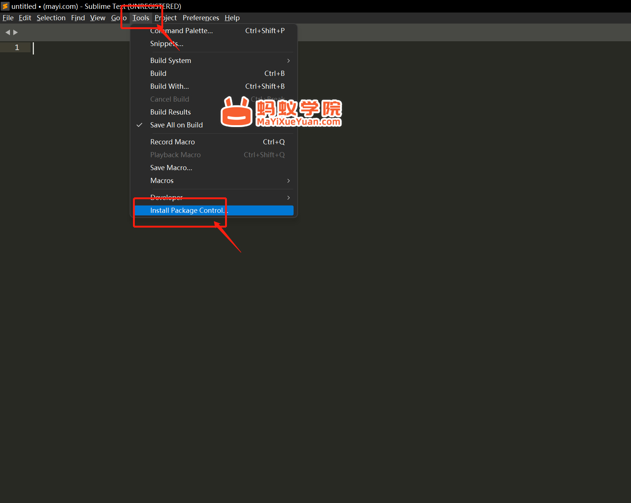Open the Help menu
Image resolution: width=631 pixels, height=503 pixels.
[232, 18]
